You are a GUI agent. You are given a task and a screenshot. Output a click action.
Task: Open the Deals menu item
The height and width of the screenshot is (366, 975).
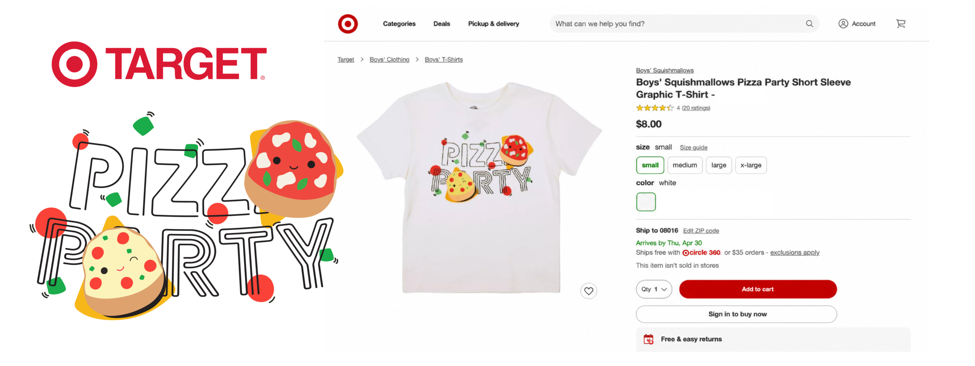pyautogui.click(x=441, y=24)
